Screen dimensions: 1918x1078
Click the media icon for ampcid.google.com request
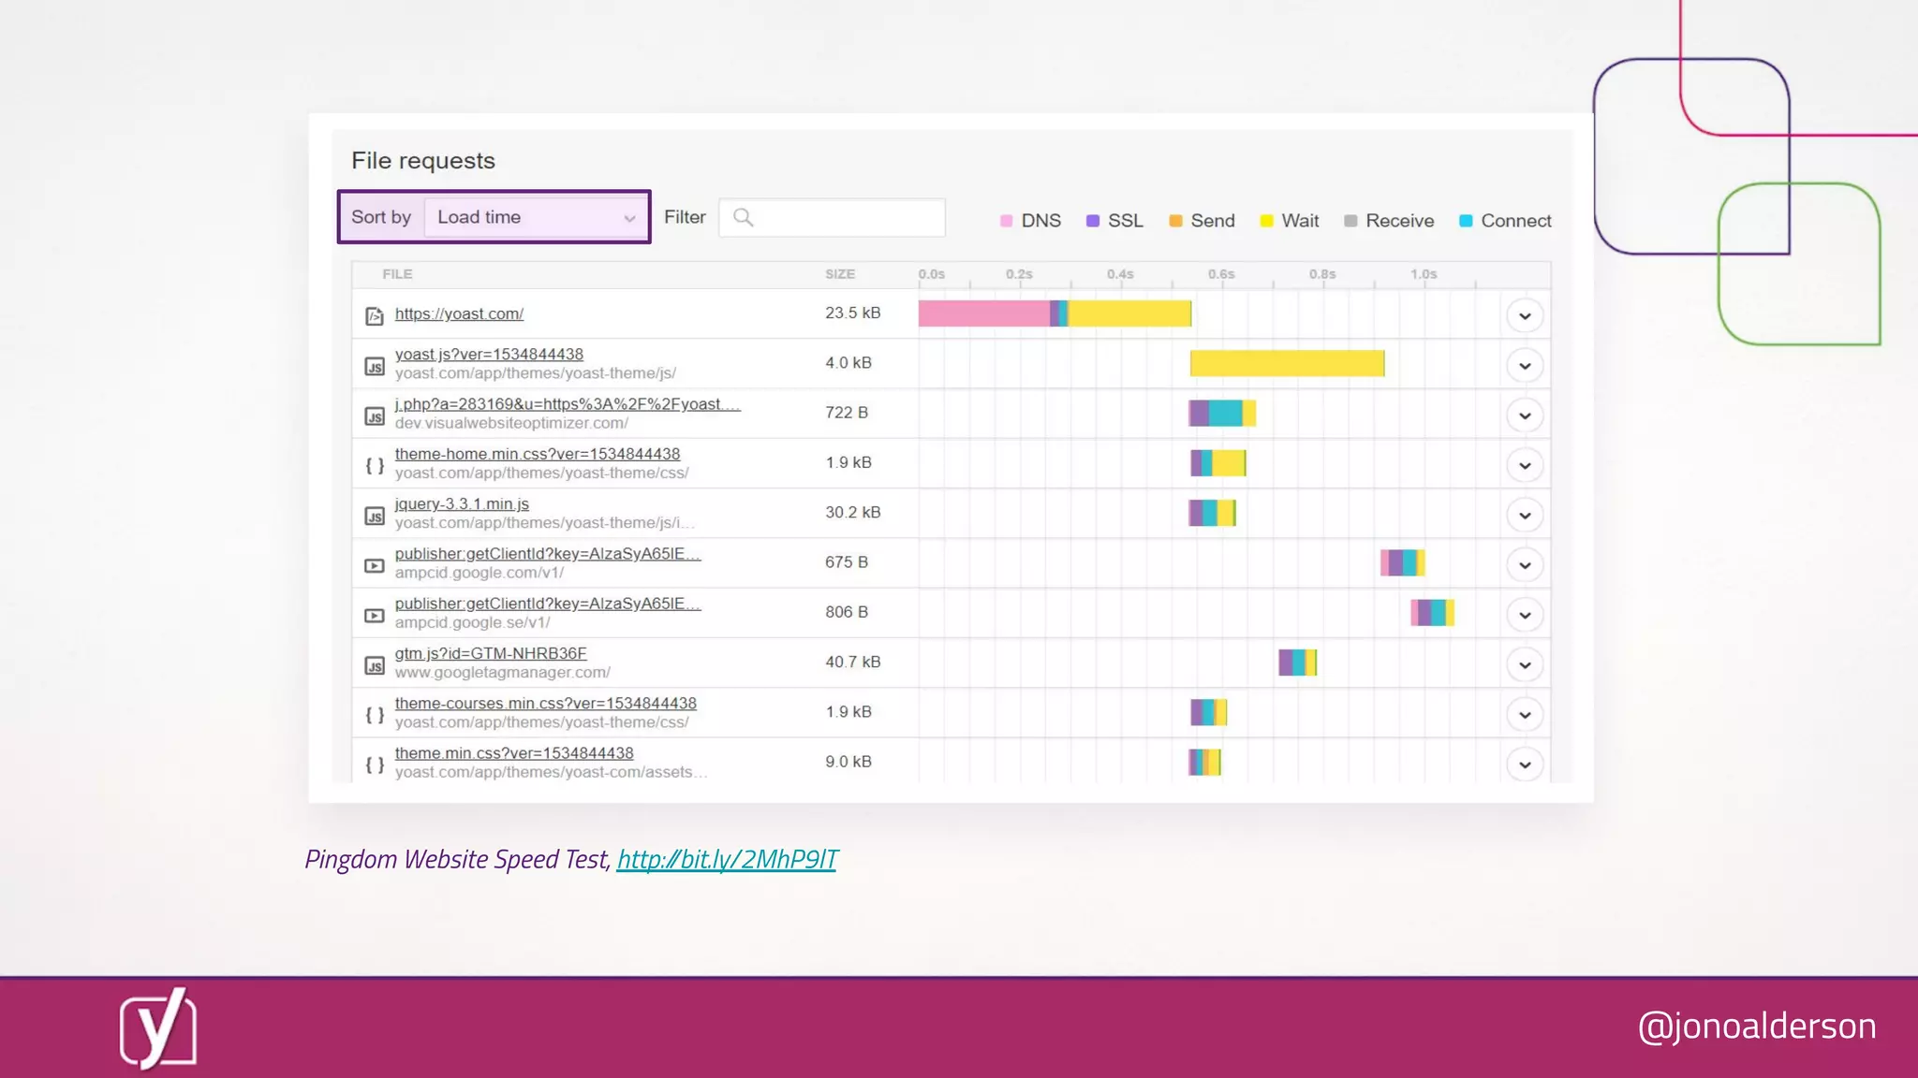(375, 565)
